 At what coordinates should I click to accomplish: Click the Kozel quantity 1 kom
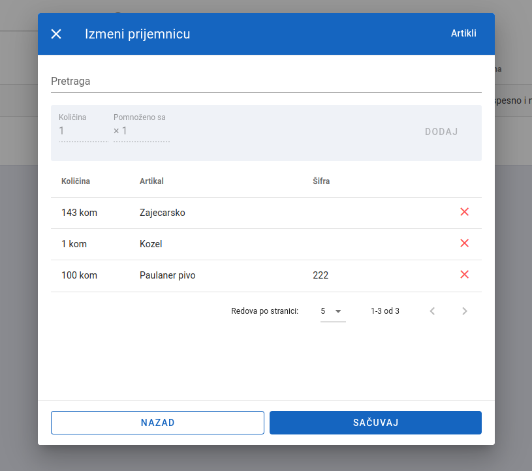pyautogui.click(x=74, y=244)
